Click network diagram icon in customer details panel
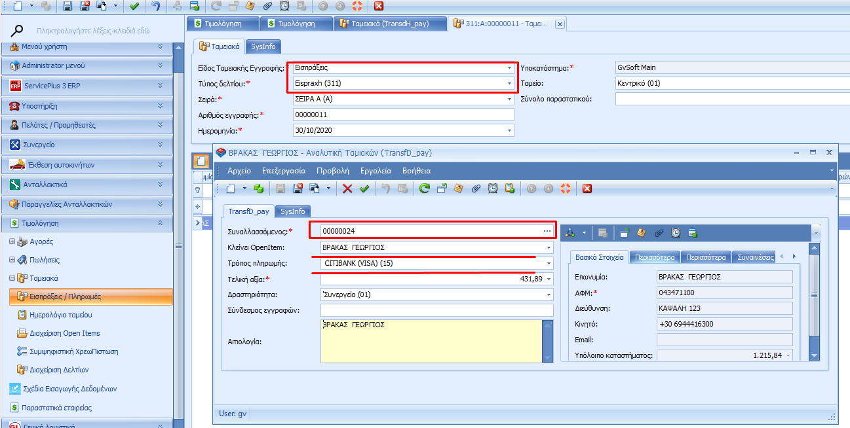Screen dimensions: 850x428 tap(570, 232)
